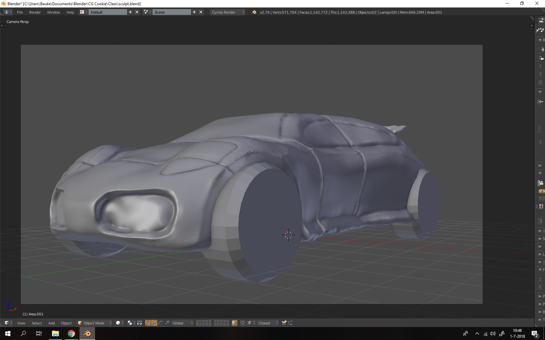The width and height of the screenshot is (545, 340).
Task: Enable lock object modes toggle
Action: 235,323
